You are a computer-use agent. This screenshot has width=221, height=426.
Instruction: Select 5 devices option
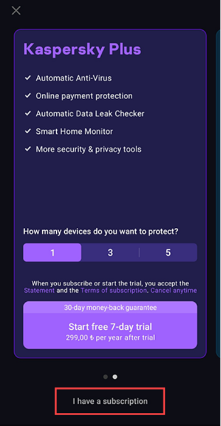pos(168,252)
